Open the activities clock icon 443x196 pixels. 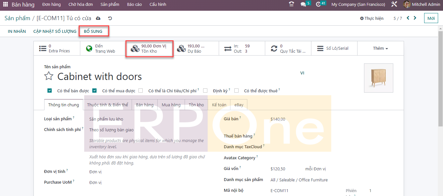(x=318, y=5)
